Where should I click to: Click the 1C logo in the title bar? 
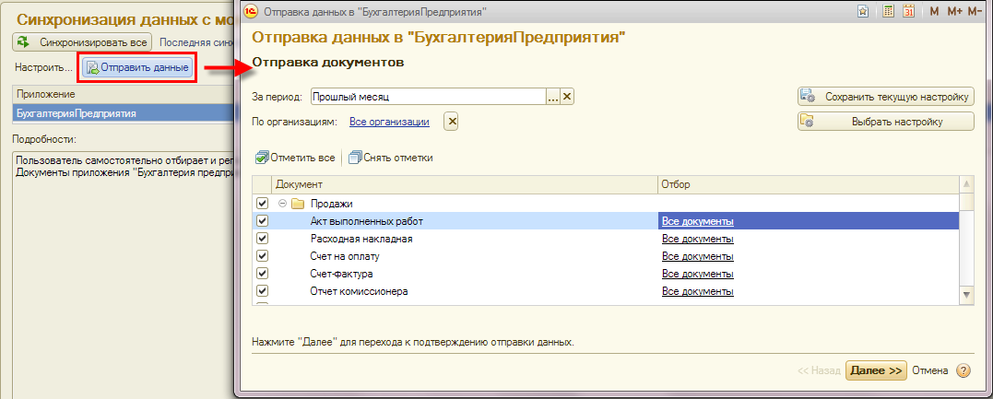tap(252, 11)
